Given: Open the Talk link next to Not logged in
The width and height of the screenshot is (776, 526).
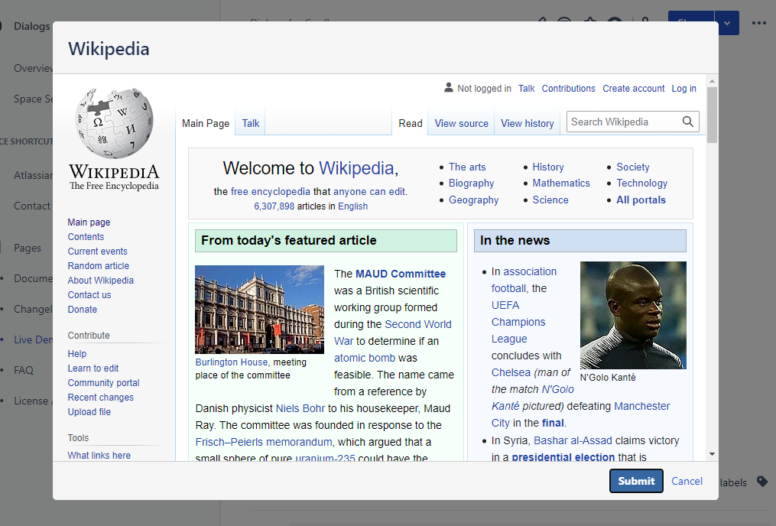Looking at the screenshot, I should (526, 88).
